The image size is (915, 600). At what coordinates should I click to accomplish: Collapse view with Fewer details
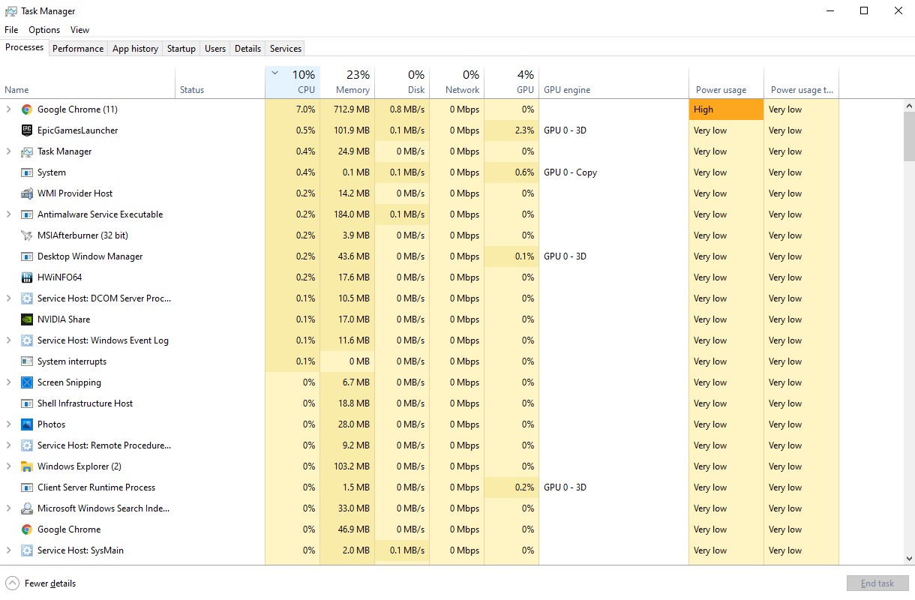coord(41,583)
